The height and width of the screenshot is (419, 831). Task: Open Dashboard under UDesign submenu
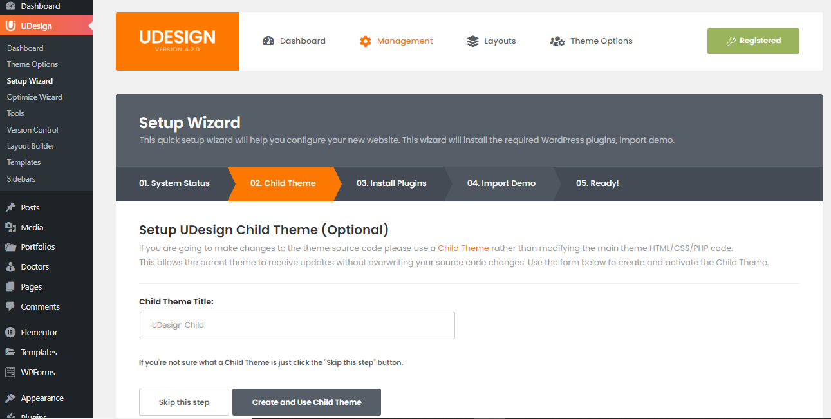25,48
